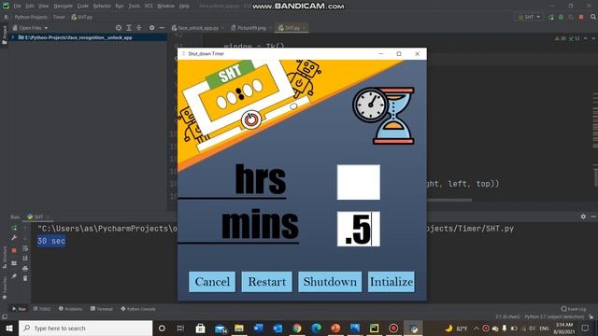Screen dimensions: 598x336
Task: Click the wrench icon in the Run panel
Action: 14,238
